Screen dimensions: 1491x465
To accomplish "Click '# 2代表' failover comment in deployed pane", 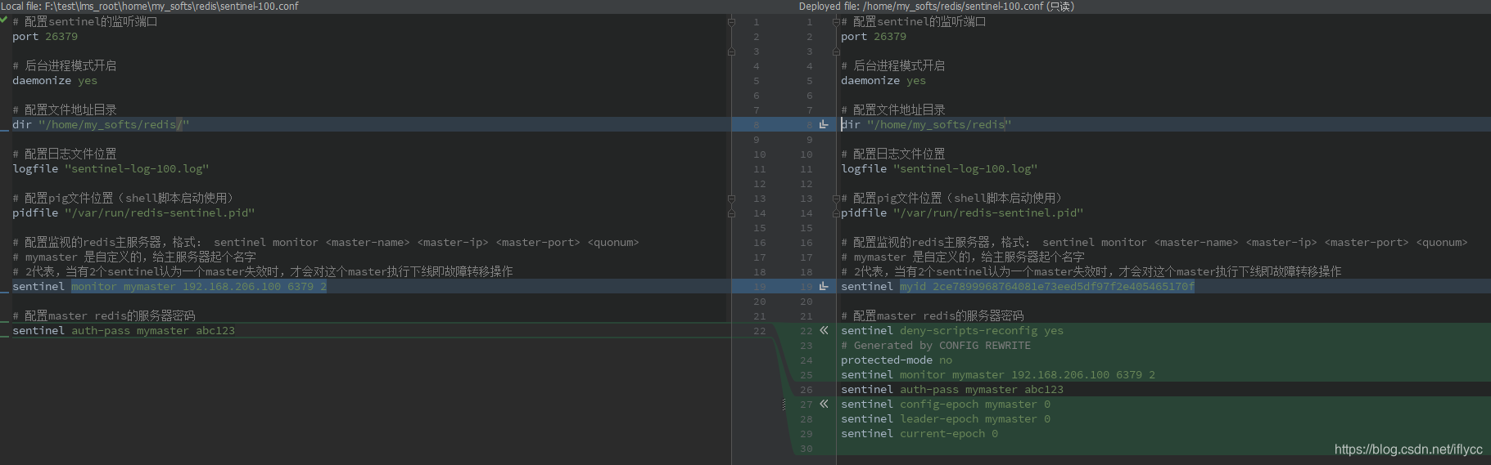I will coord(1091,272).
